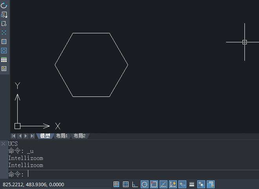The width and height of the screenshot is (259, 189).
Task: Select the elliptical arc tool at toolbar top
Action: point(4,5)
